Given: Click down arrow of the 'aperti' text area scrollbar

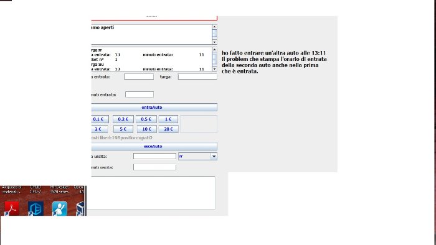Looking at the screenshot, I should [x=214, y=42].
